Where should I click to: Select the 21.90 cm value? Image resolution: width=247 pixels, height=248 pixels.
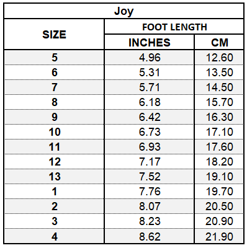pyautogui.click(x=219, y=236)
